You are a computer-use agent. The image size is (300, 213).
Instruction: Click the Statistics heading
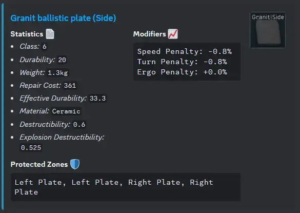pos(27,34)
